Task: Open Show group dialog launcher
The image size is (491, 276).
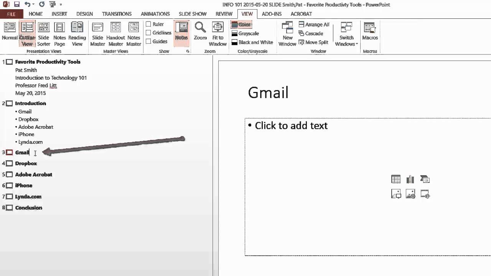Action: click(x=188, y=51)
